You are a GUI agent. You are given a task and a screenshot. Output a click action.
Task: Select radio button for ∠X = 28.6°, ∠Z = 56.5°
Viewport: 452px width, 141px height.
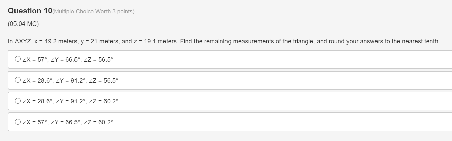pyautogui.click(x=18, y=80)
